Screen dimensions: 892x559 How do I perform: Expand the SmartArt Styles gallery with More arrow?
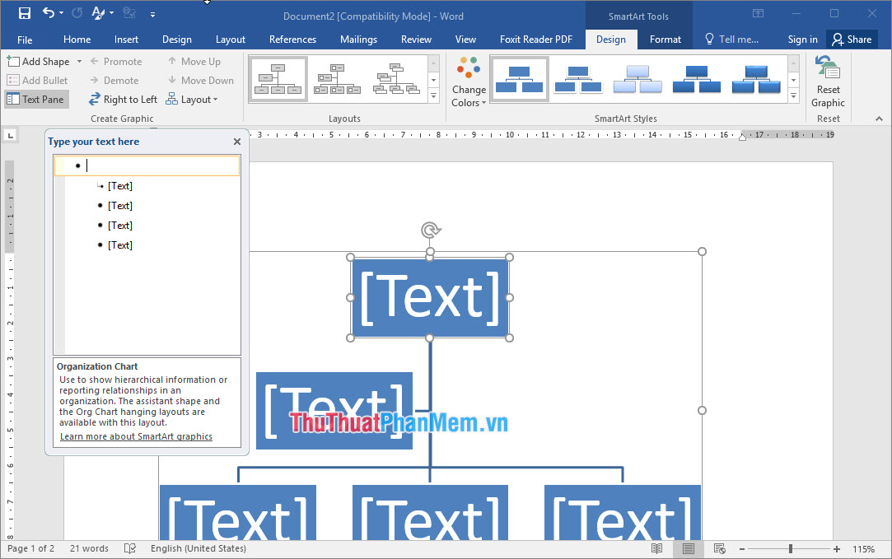pos(793,95)
